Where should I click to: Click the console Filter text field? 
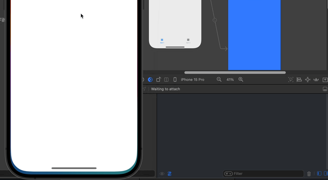pos(266,174)
